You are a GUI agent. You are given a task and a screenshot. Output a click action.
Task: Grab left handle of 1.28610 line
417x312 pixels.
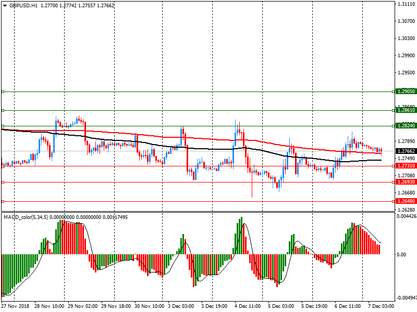(3, 110)
